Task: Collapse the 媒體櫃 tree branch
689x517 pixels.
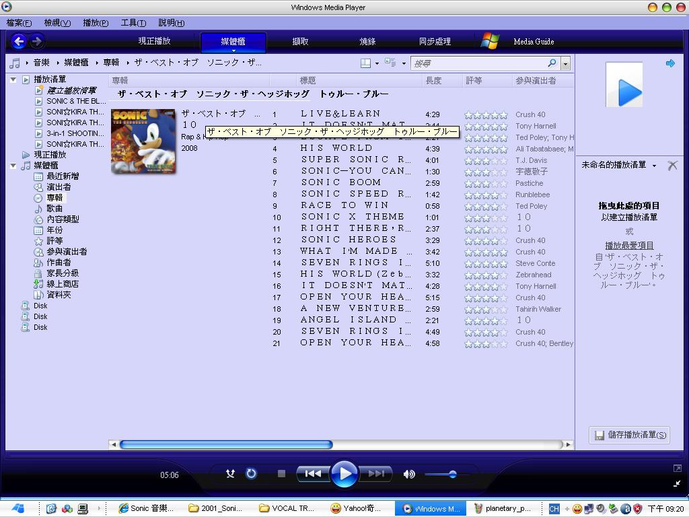Action: click(13, 165)
